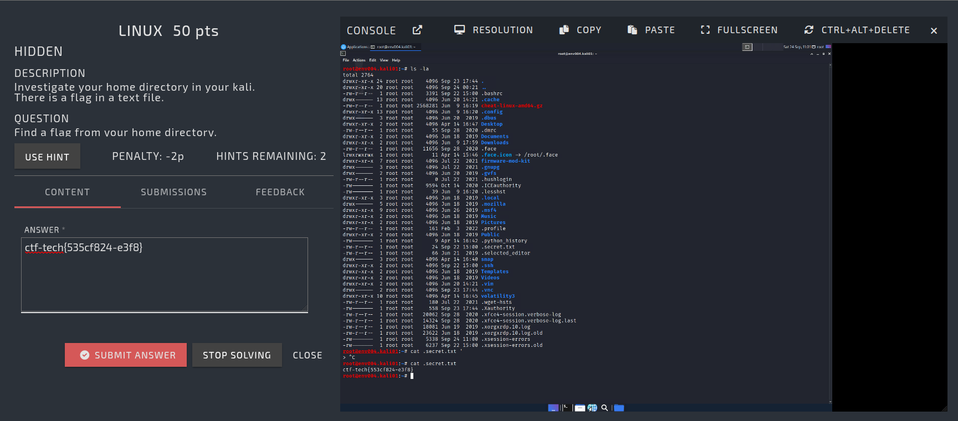958x421 pixels.
Task: Click the Use Hint button
Action: pyautogui.click(x=47, y=157)
